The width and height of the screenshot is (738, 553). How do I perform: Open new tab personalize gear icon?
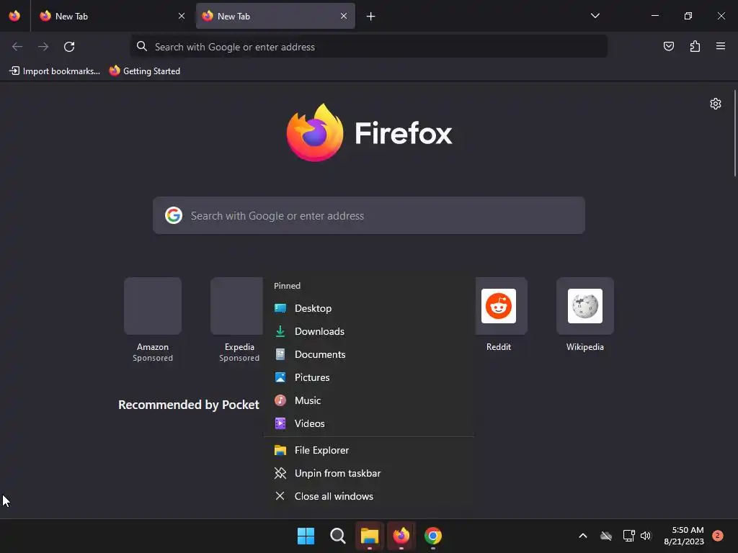pyautogui.click(x=716, y=104)
